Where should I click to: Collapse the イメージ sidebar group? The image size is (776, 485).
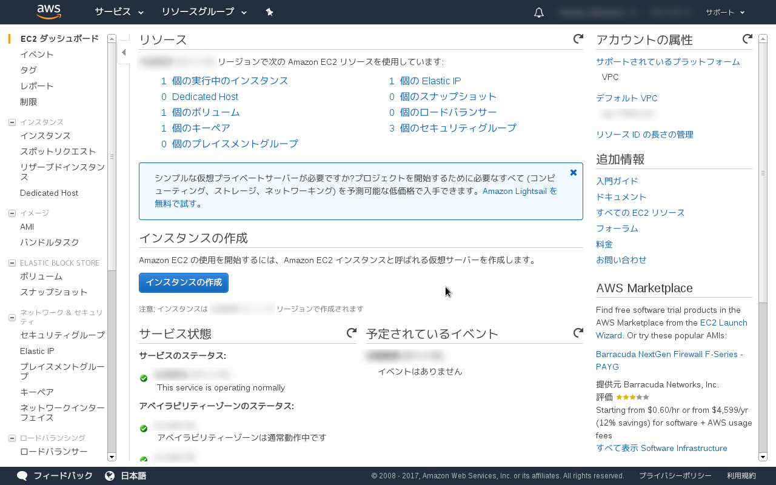(12, 213)
